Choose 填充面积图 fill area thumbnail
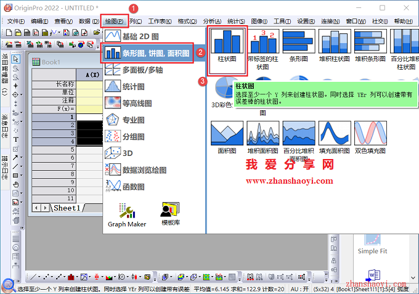Viewport: 419px width, 294px height. (x=335, y=137)
